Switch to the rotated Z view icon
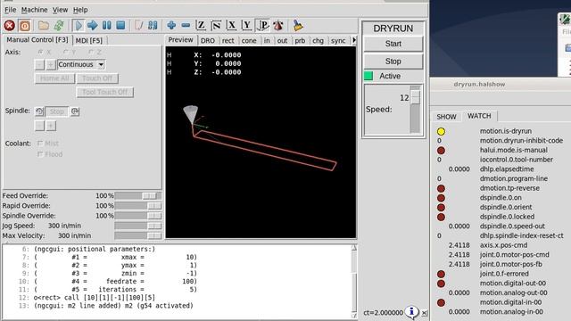Image resolution: width=571 pixels, height=321 pixels. coord(216,26)
